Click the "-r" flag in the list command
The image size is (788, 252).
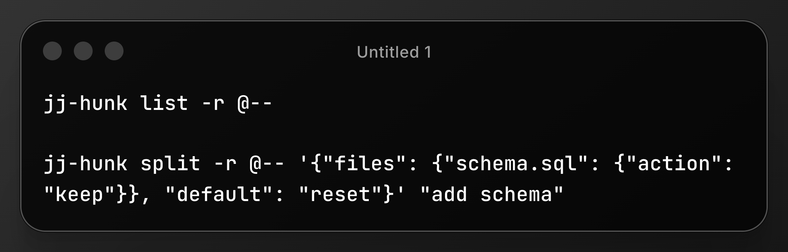tap(213, 103)
